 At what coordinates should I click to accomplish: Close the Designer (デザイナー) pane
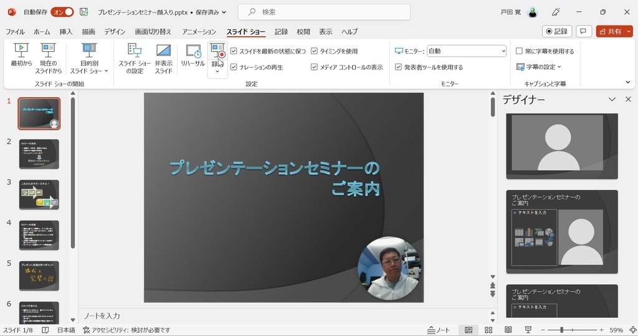628,99
